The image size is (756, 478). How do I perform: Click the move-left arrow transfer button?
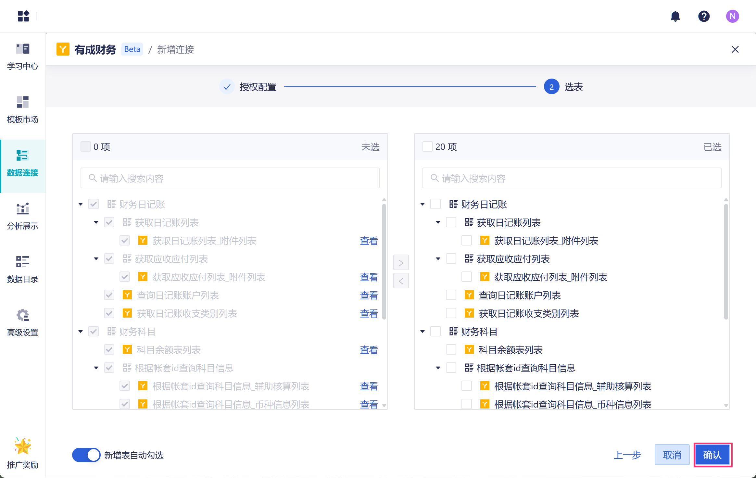pyautogui.click(x=401, y=281)
